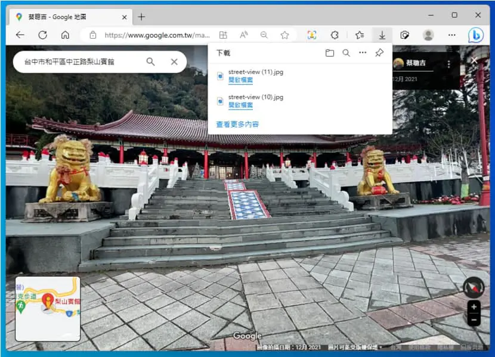Screen dimensions: 495x357
Task: Open new browser tab
Action: [141, 17]
